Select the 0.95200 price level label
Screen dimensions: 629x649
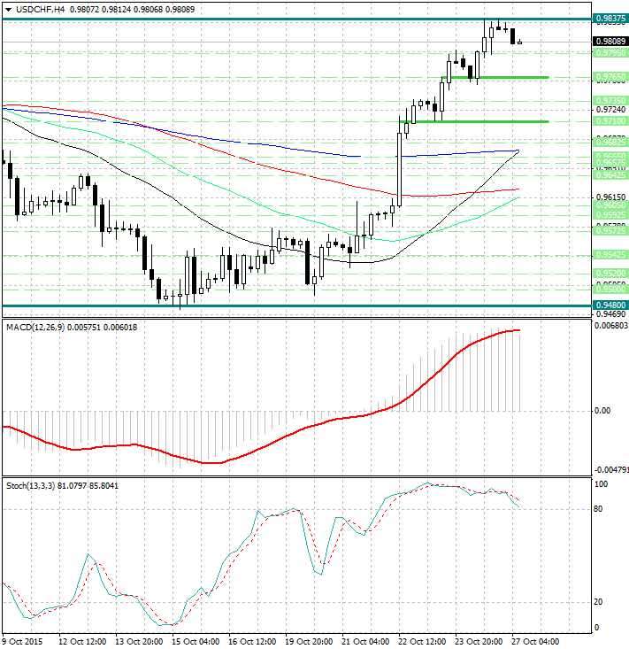pyautogui.click(x=610, y=274)
